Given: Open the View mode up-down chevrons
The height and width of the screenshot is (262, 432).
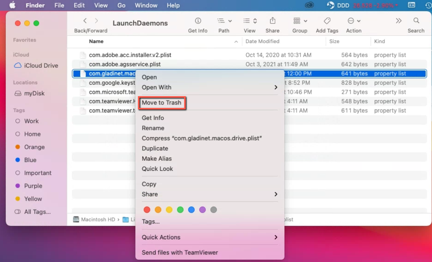Looking at the screenshot, I should [x=255, y=21].
